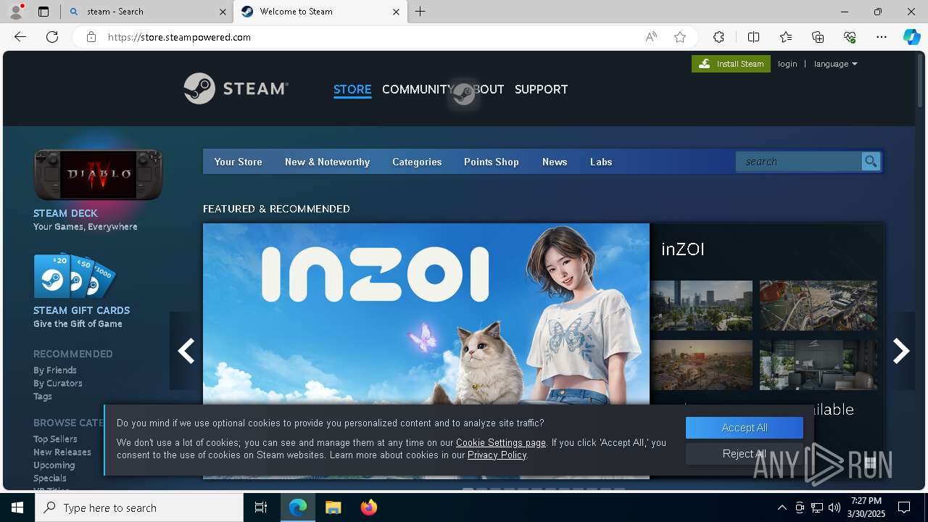Open Upcoming link in sidebar
The width and height of the screenshot is (928, 522).
tap(54, 465)
